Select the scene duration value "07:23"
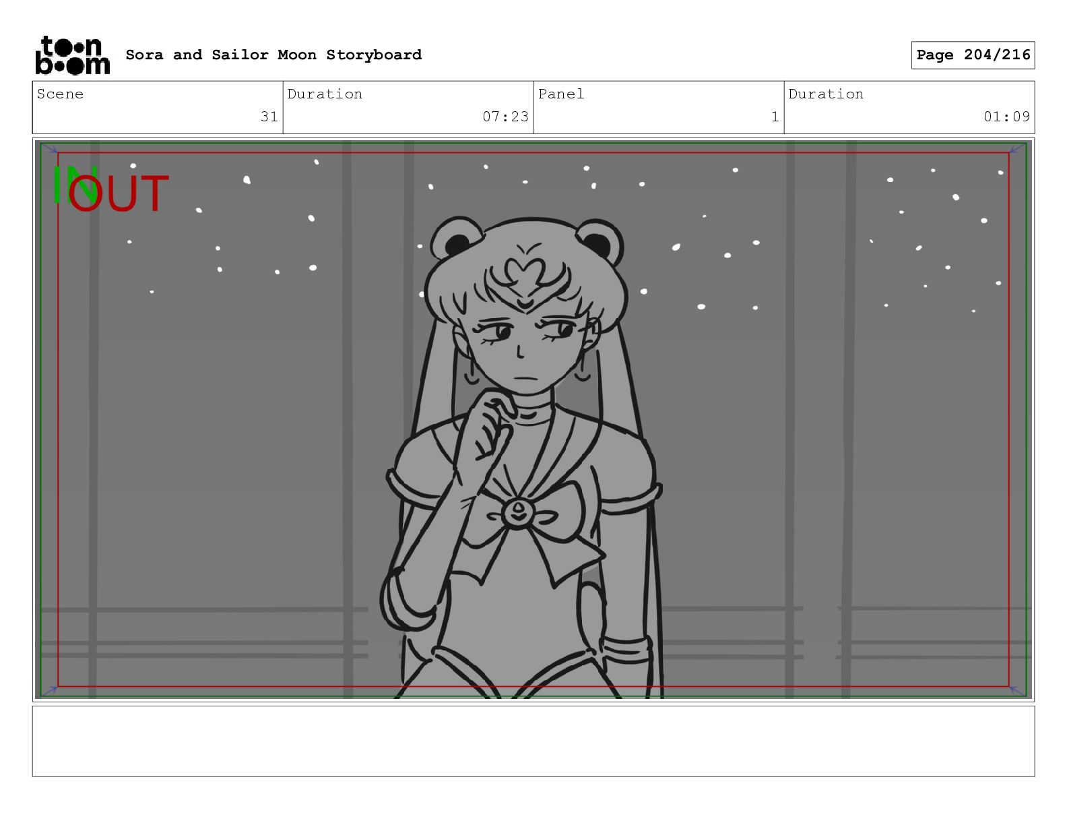 [505, 117]
